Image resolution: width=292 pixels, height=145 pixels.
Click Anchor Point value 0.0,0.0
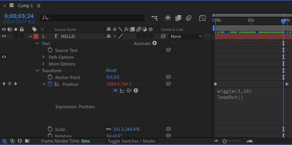point(113,77)
